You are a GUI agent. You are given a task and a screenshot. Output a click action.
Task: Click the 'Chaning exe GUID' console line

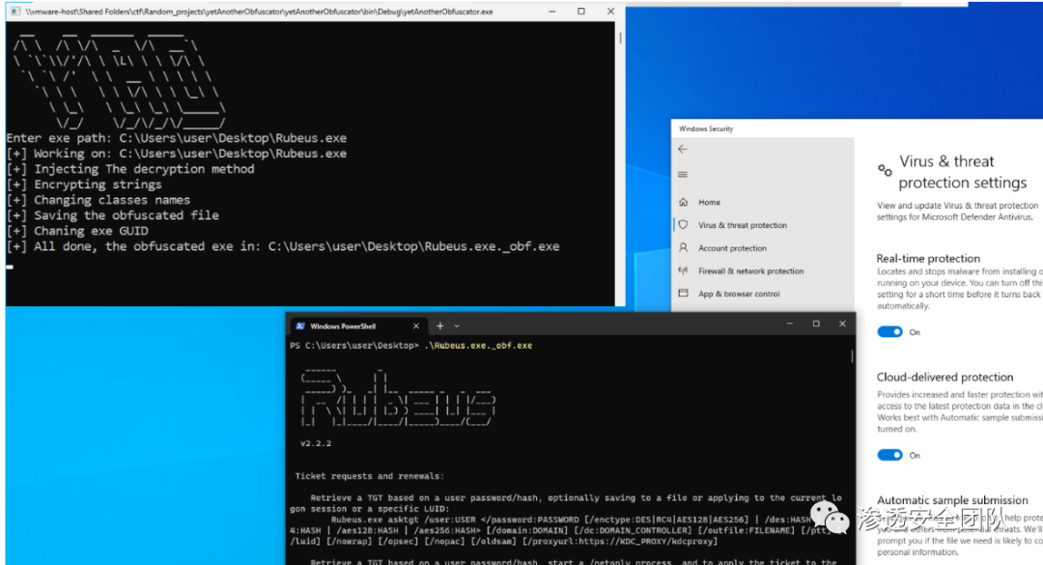(77, 231)
